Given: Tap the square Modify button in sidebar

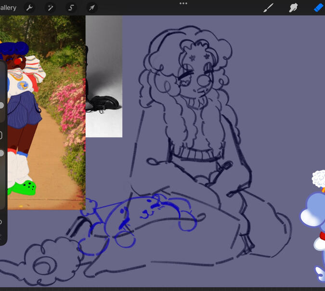Looking at the screenshot, I should click(1, 135).
